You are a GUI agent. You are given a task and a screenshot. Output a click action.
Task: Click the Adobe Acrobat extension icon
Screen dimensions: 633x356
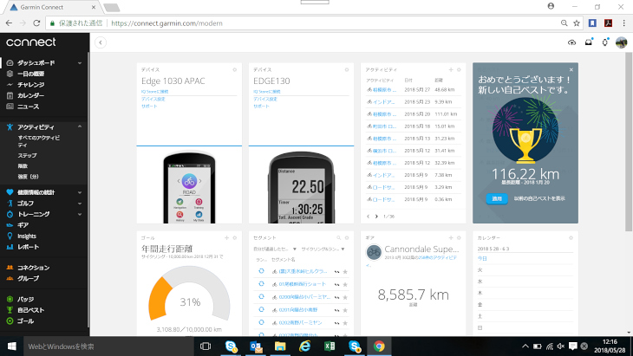(x=608, y=23)
